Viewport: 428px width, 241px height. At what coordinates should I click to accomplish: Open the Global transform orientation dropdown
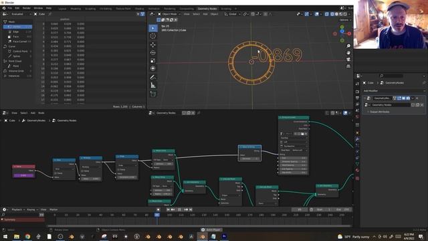tap(232, 14)
